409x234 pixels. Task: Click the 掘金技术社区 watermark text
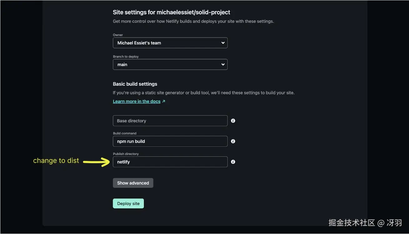coord(352,223)
